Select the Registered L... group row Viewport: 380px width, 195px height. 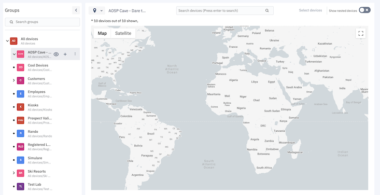(x=45, y=147)
